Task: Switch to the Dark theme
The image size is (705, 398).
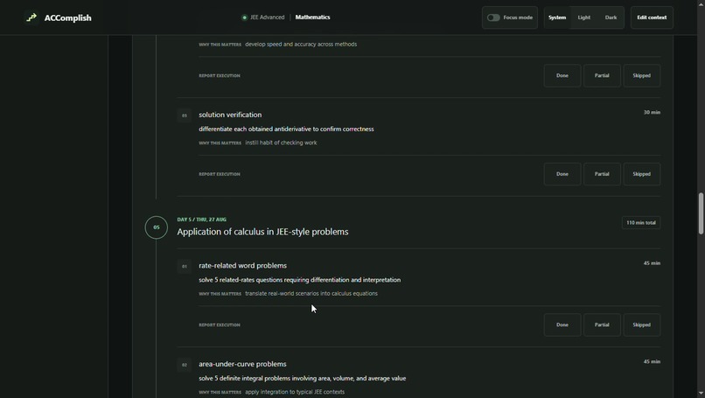Action: pyautogui.click(x=611, y=17)
